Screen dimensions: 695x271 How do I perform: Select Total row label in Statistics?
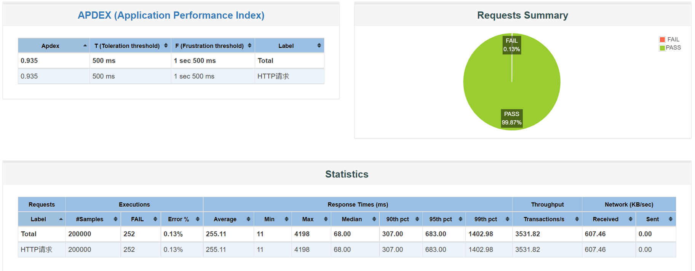point(29,234)
